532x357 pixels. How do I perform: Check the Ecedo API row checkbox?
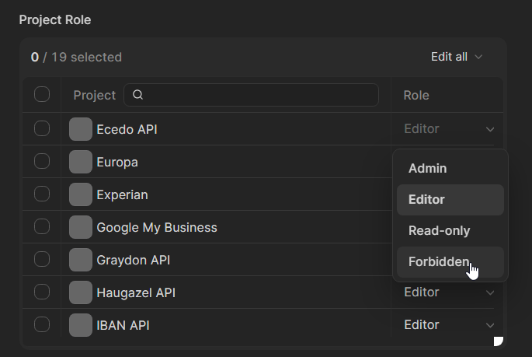[x=42, y=128]
